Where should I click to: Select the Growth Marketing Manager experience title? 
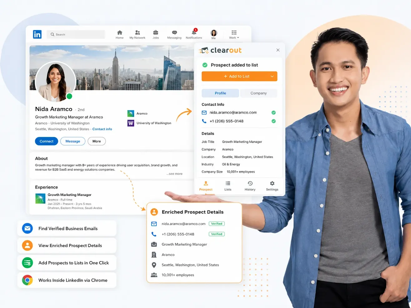point(70,195)
